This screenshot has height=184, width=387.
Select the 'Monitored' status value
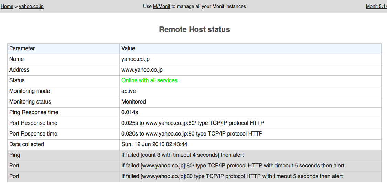click(133, 101)
